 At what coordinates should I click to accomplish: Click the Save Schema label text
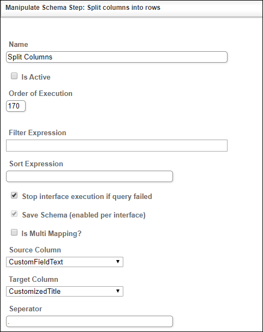point(83,215)
